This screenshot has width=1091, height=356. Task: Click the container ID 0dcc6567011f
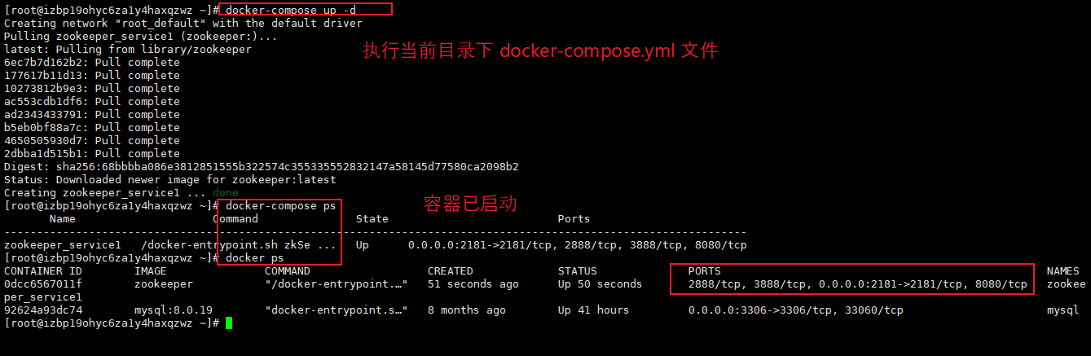point(43,284)
